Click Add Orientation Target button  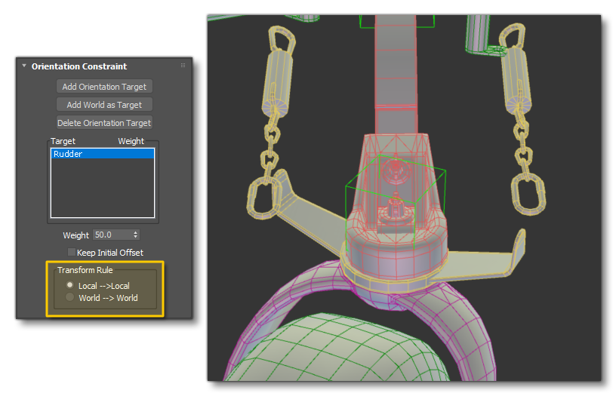[104, 87]
